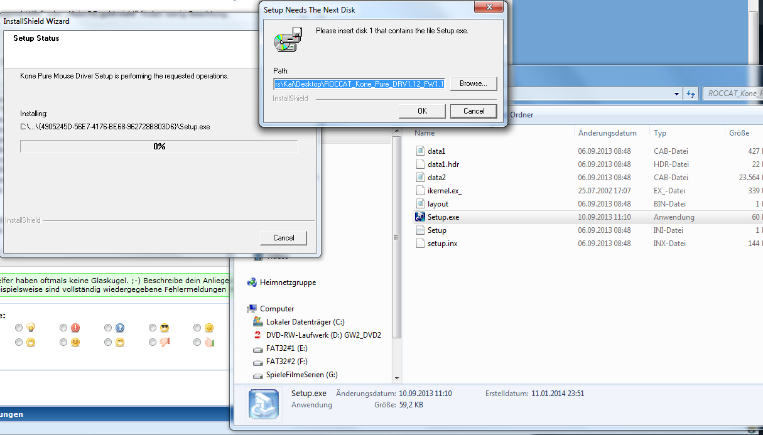Select the Heimnetzgruppe tree item label
This screenshot has height=435, width=763.
(x=288, y=282)
